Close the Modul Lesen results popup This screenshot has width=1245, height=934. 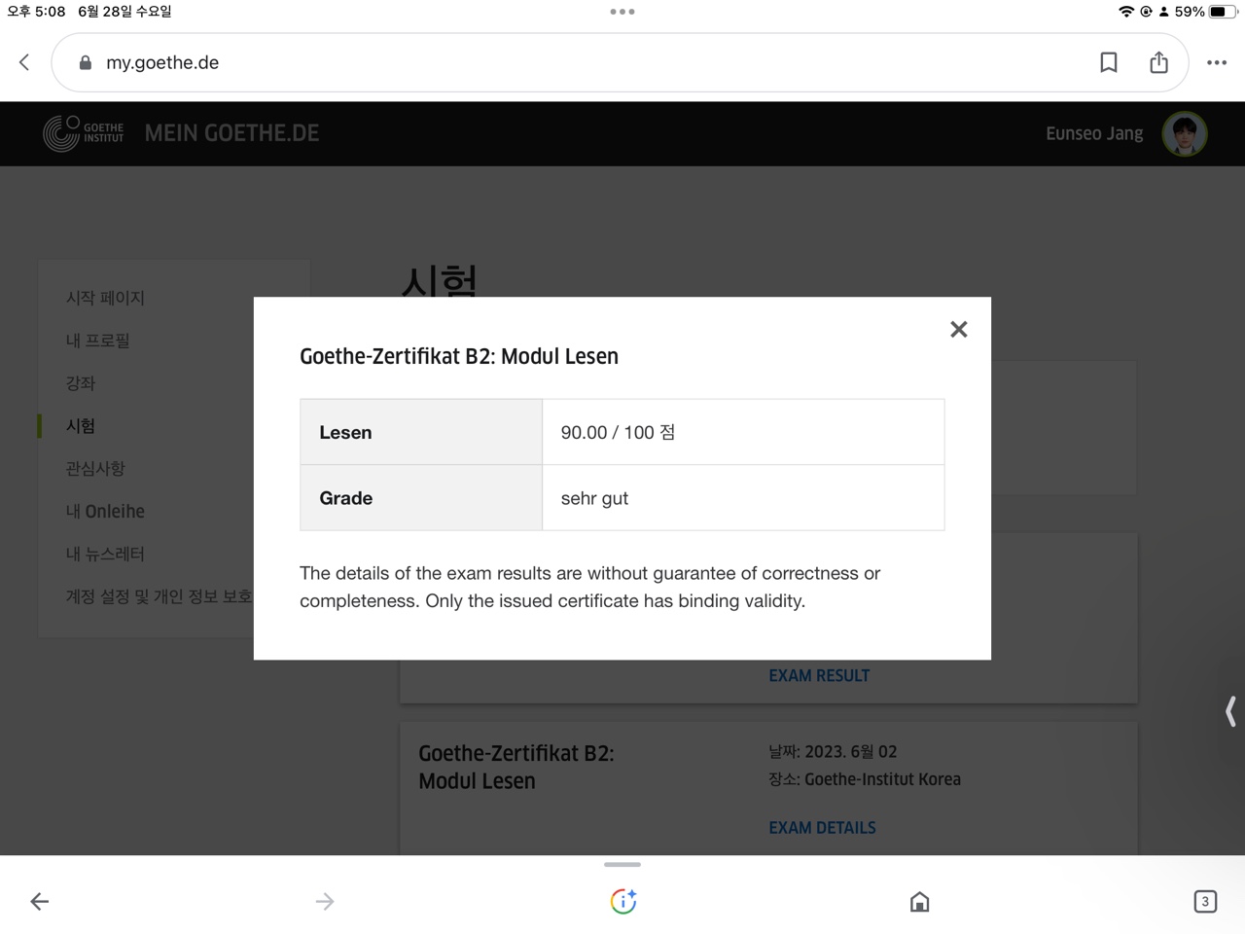(x=958, y=330)
